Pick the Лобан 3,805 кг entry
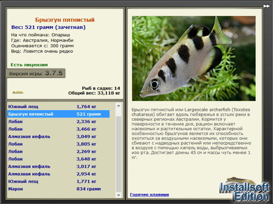The width and height of the screenshot is (273, 204). click(58, 144)
